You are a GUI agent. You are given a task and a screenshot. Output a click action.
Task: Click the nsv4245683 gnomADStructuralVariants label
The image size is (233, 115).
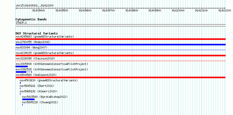(x=45, y=37)
